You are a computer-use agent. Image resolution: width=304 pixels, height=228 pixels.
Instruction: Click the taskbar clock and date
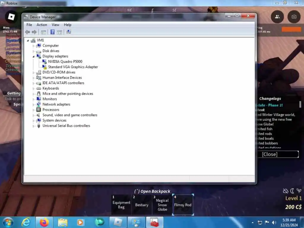(x=289, y=223)
